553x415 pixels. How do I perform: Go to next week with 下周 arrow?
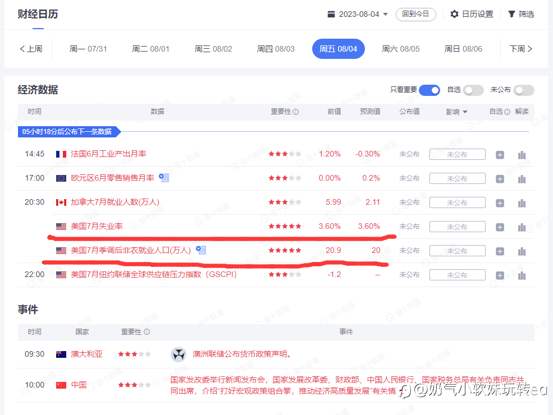(521, 49)
